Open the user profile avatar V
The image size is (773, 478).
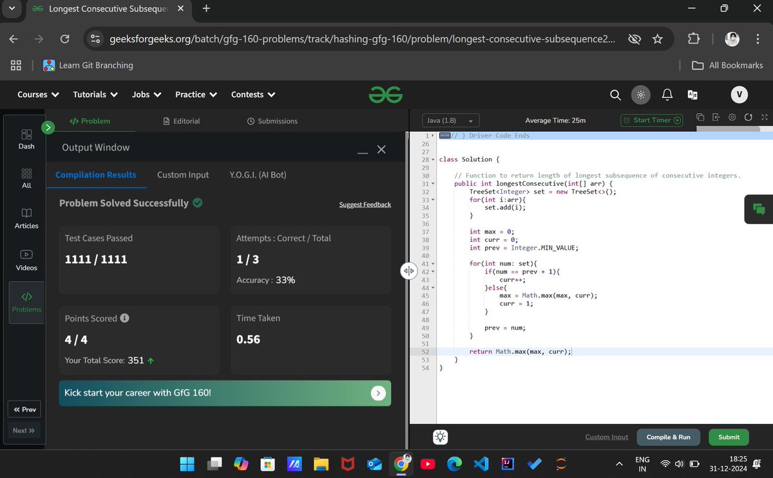(x=739, y=95)
